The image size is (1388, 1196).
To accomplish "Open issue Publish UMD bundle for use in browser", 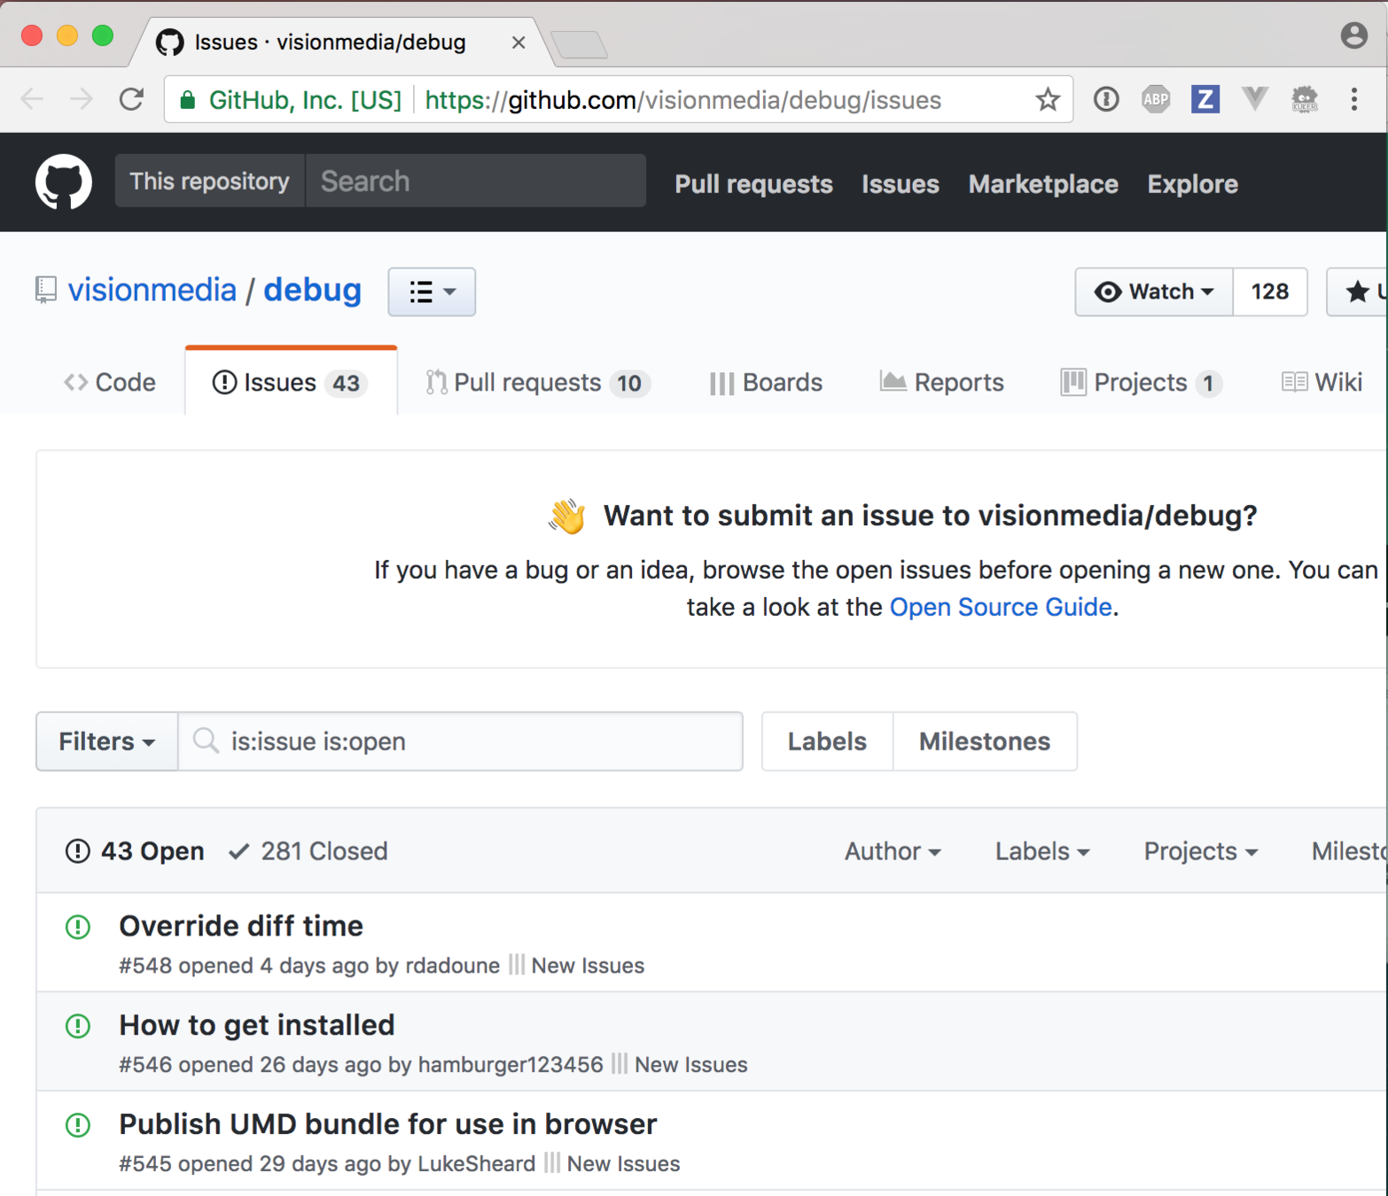I will coord(388,1124).
